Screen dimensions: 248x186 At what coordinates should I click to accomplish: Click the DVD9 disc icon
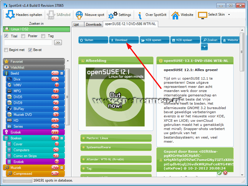click(x=9, y=103)
